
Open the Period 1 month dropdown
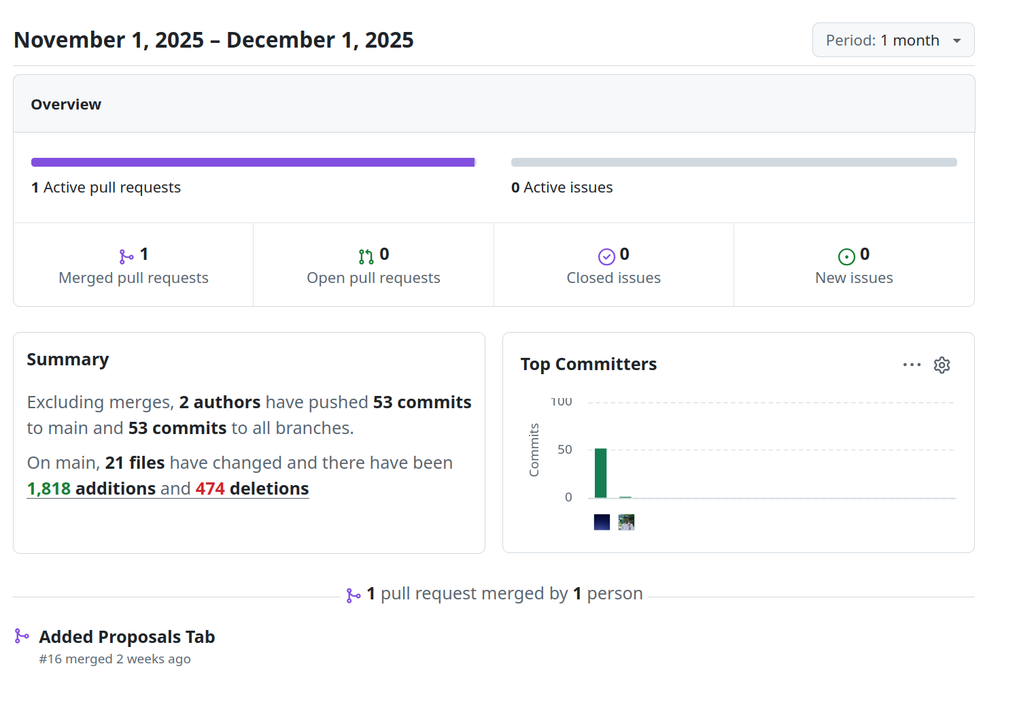pyautogui.click(x=893, y=40)
